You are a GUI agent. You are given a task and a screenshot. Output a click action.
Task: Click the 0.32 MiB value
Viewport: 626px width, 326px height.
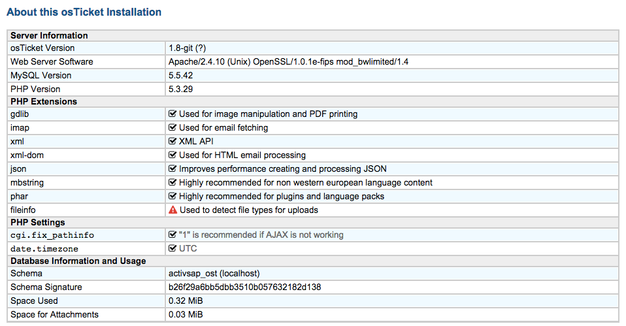186,301
